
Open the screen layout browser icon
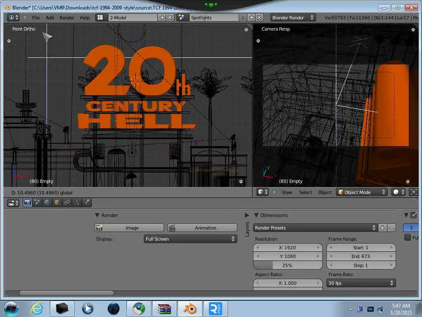[101, 17]
